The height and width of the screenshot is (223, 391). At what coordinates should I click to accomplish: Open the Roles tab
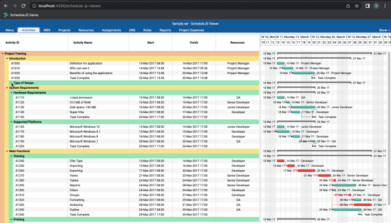pos(147,30)
